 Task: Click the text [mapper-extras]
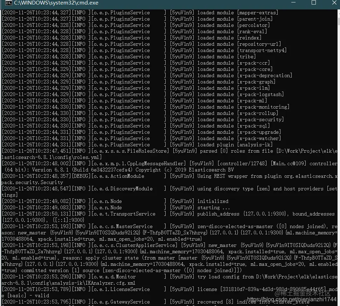(257, 13)
